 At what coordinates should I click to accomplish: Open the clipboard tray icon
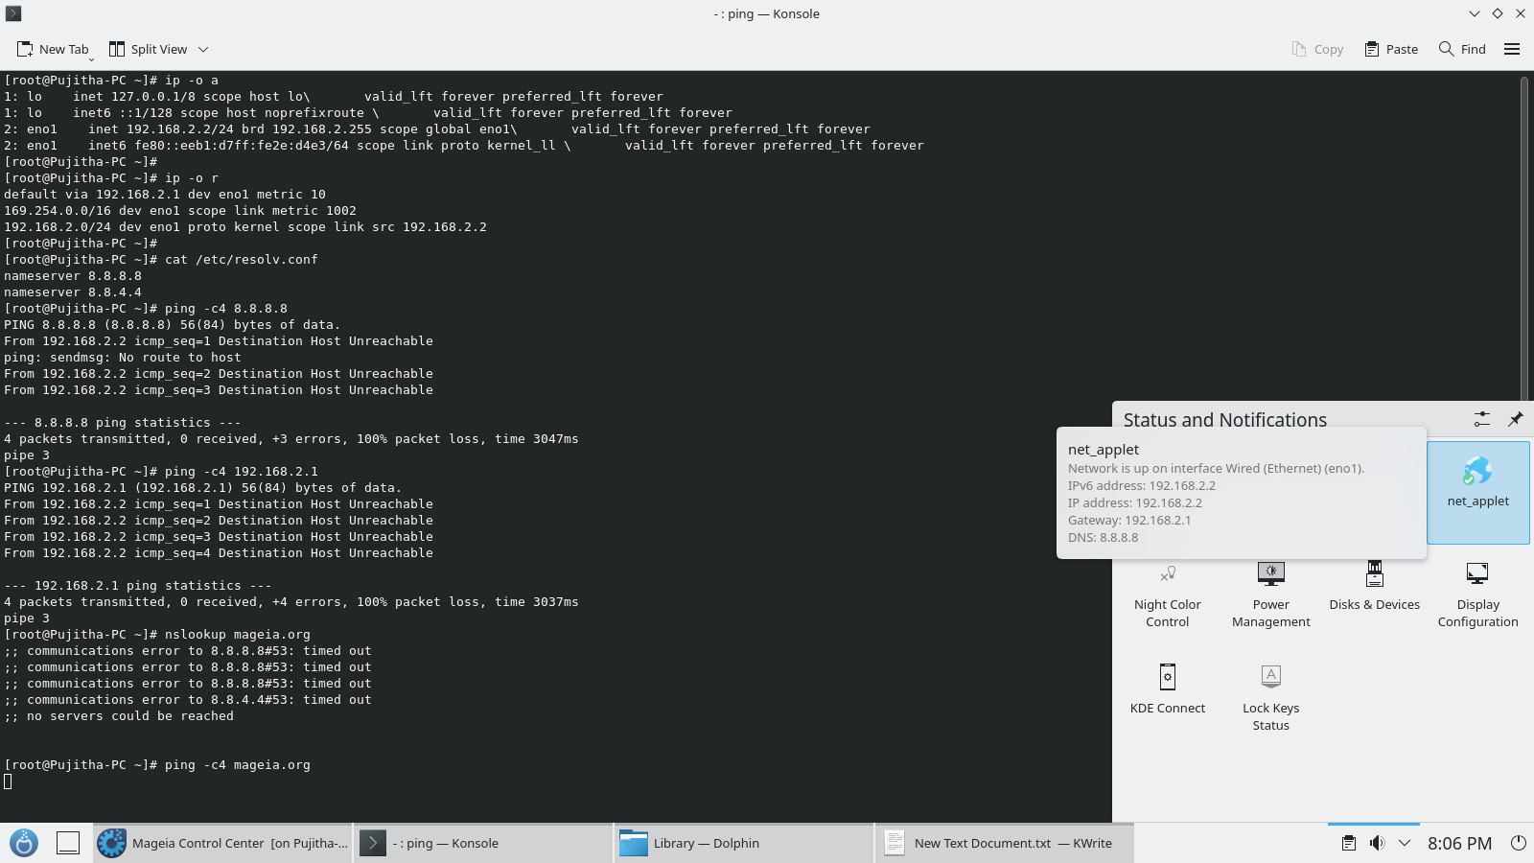coord(1348,843)
